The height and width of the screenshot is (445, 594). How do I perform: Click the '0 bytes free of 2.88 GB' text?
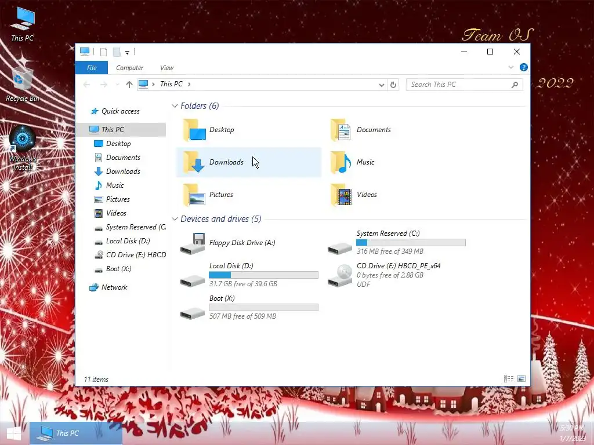coord(390,275)
